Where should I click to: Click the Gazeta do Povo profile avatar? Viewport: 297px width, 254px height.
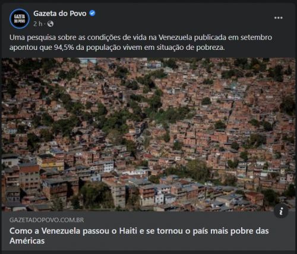pyautogui.click(x=20, y=19)
